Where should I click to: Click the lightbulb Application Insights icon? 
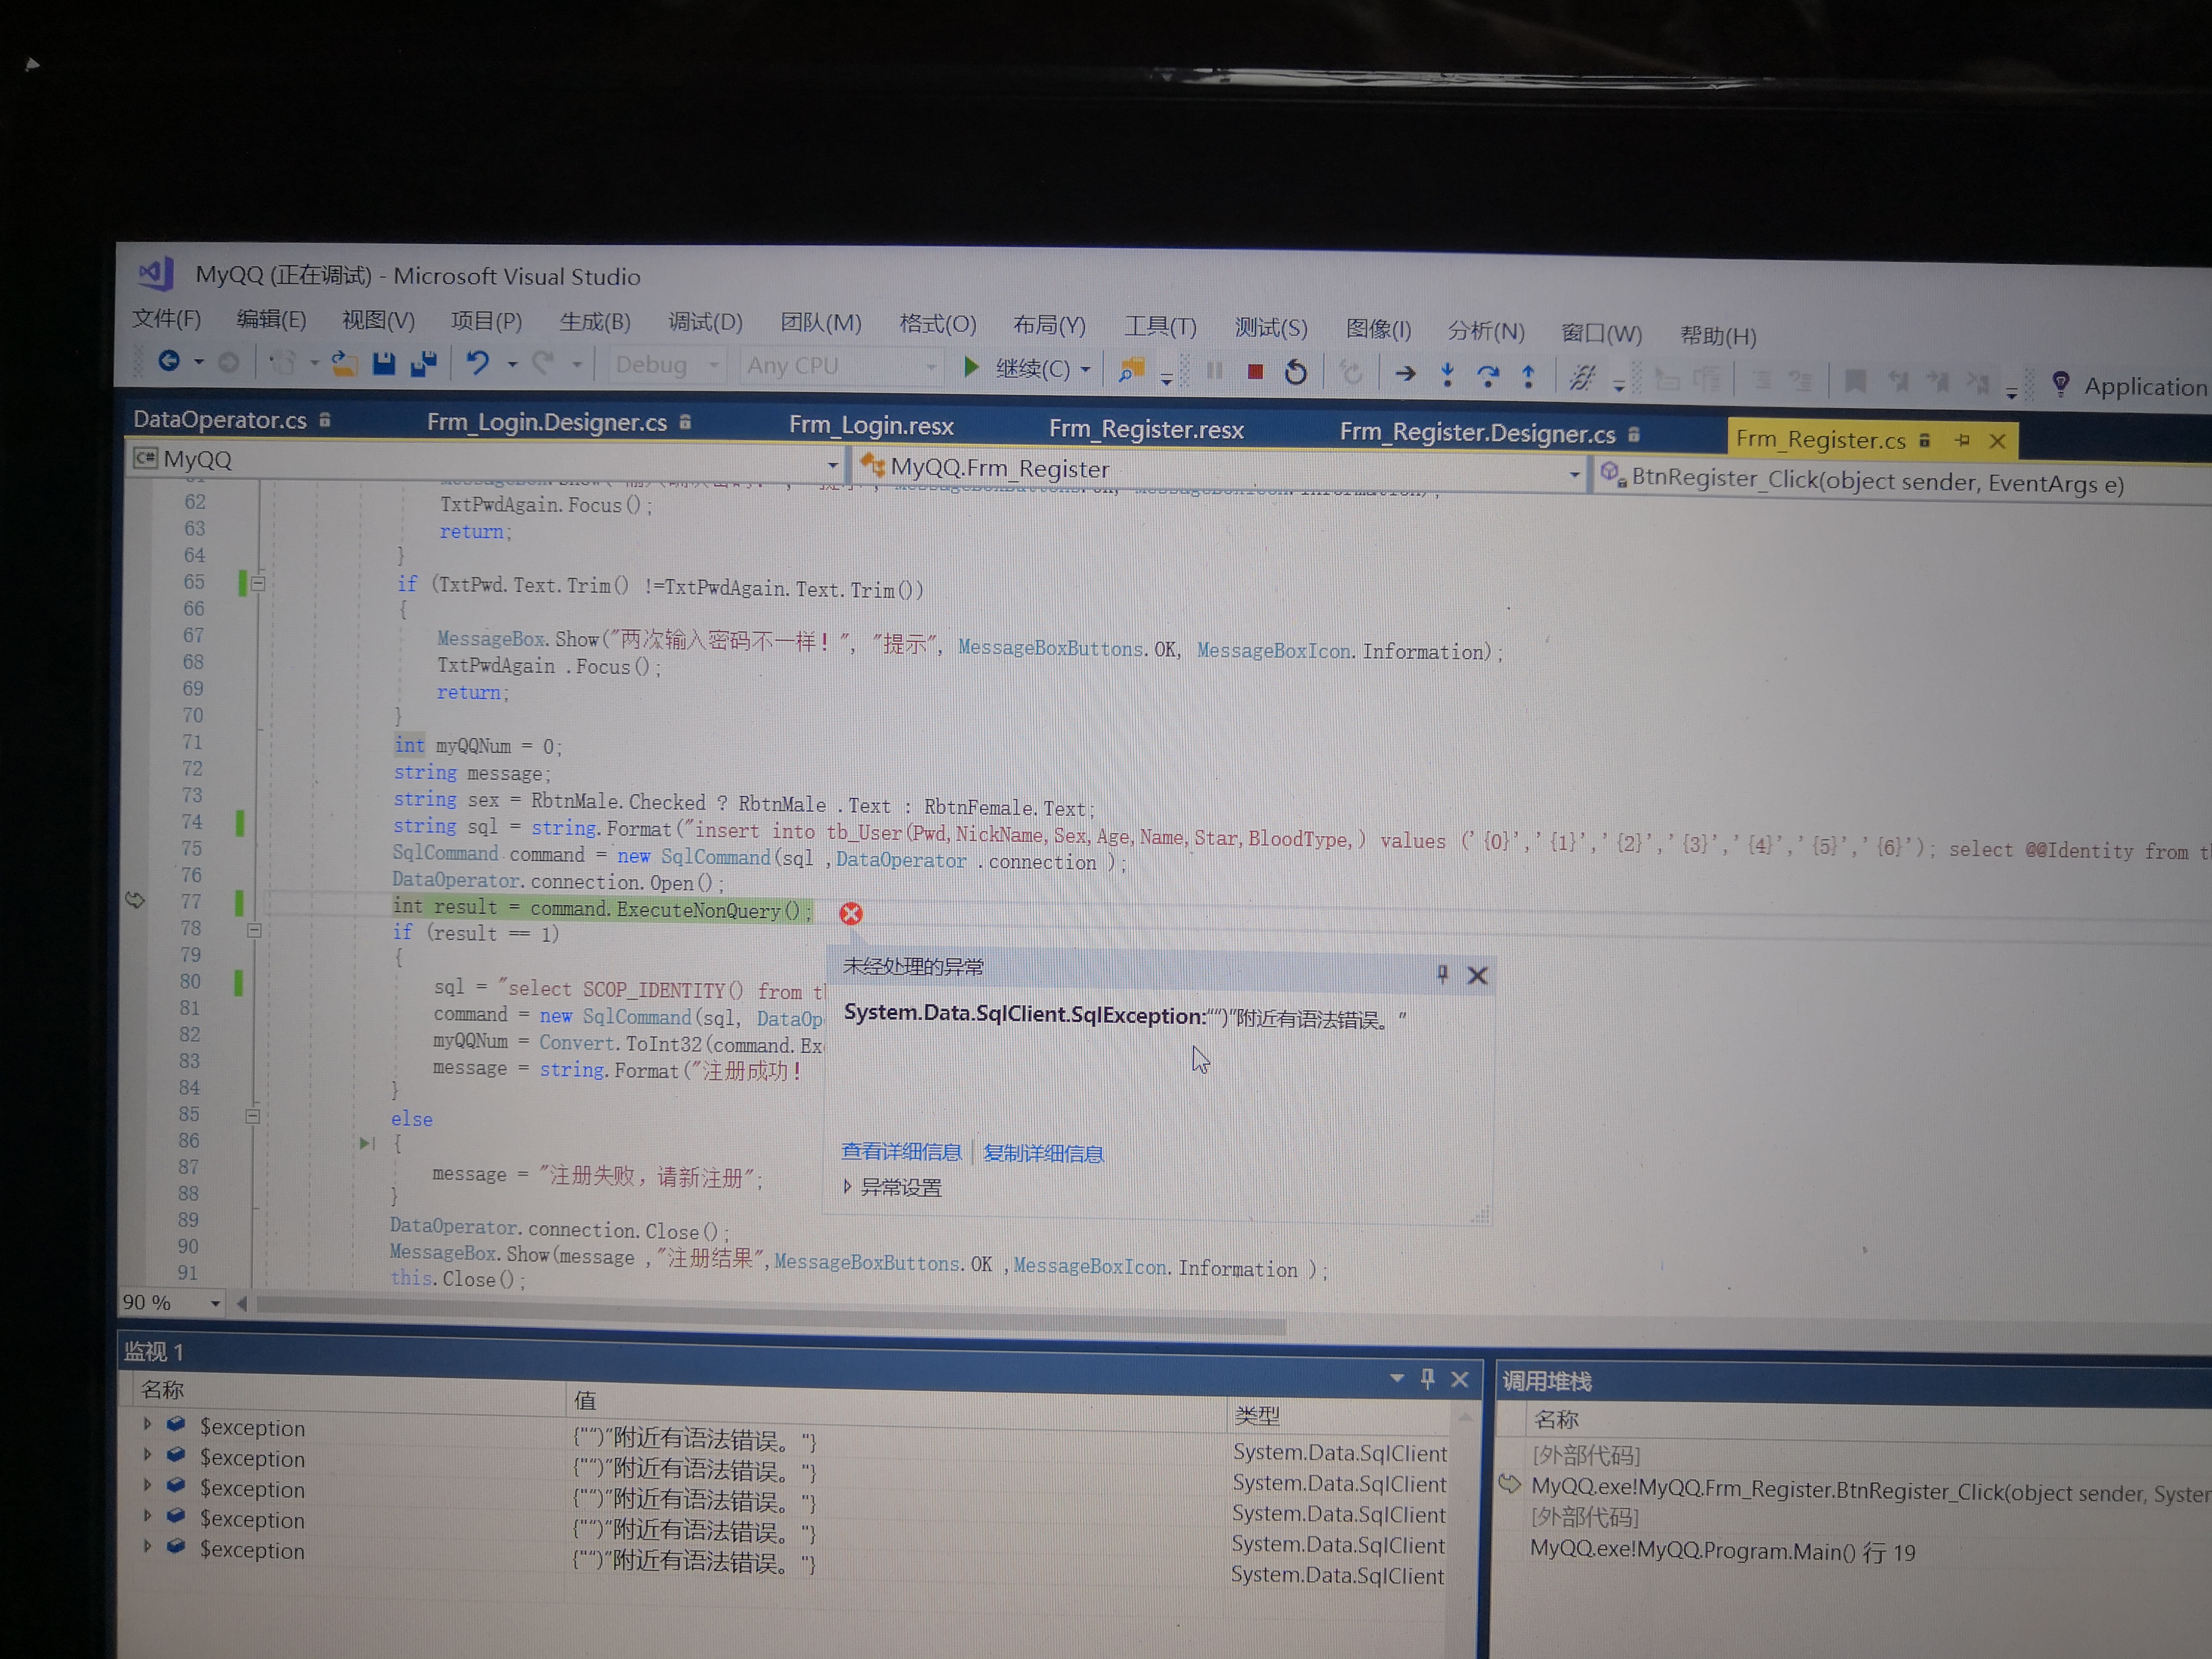(x=2060, y=384)
